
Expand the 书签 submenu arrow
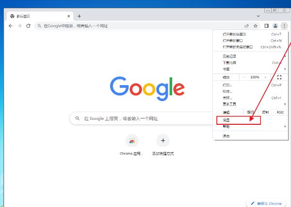[x=285, y=69]
